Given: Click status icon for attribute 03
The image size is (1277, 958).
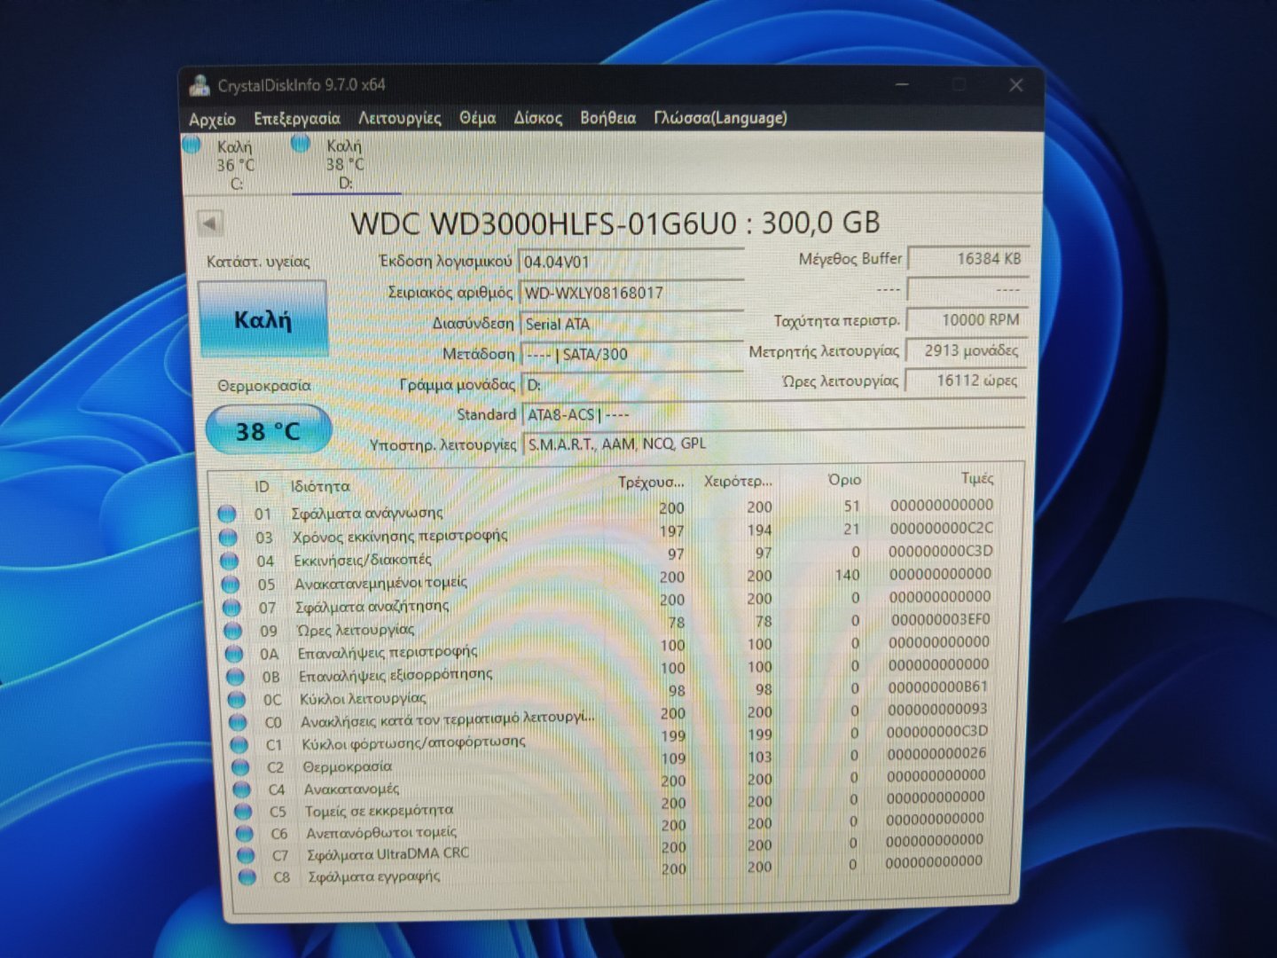Looking at the screenshot, I should 228,538.
